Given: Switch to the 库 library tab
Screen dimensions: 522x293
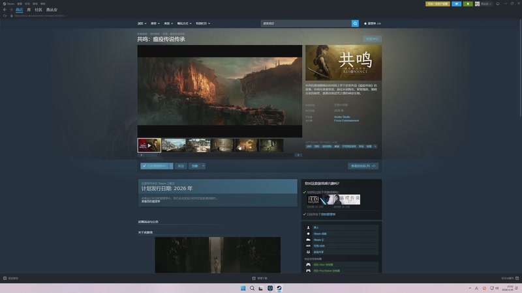Looking at the screenshot, I should coord(29,10).
